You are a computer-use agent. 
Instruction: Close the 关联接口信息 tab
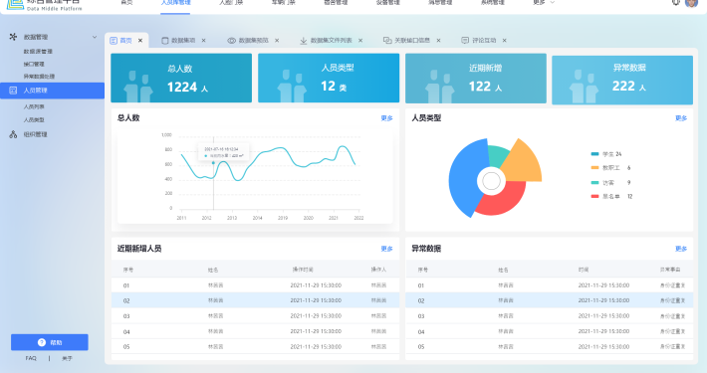[438, 41]
